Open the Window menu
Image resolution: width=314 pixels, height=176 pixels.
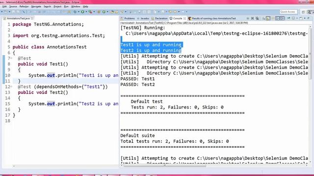pyautogui.click(x=76, y=6)
